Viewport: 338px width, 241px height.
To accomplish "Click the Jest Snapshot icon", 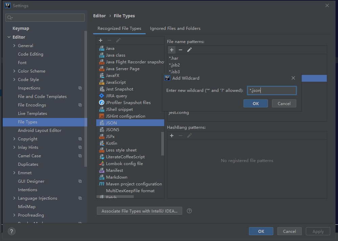I will (102, 89).
